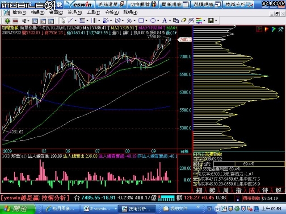Click the 切換帳號 top button
The width and height of the screenshot is (286, 214).
click(143, 4)
